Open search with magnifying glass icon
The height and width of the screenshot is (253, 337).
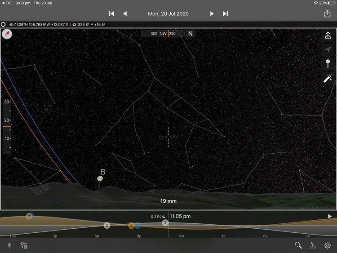pos(298,245)
